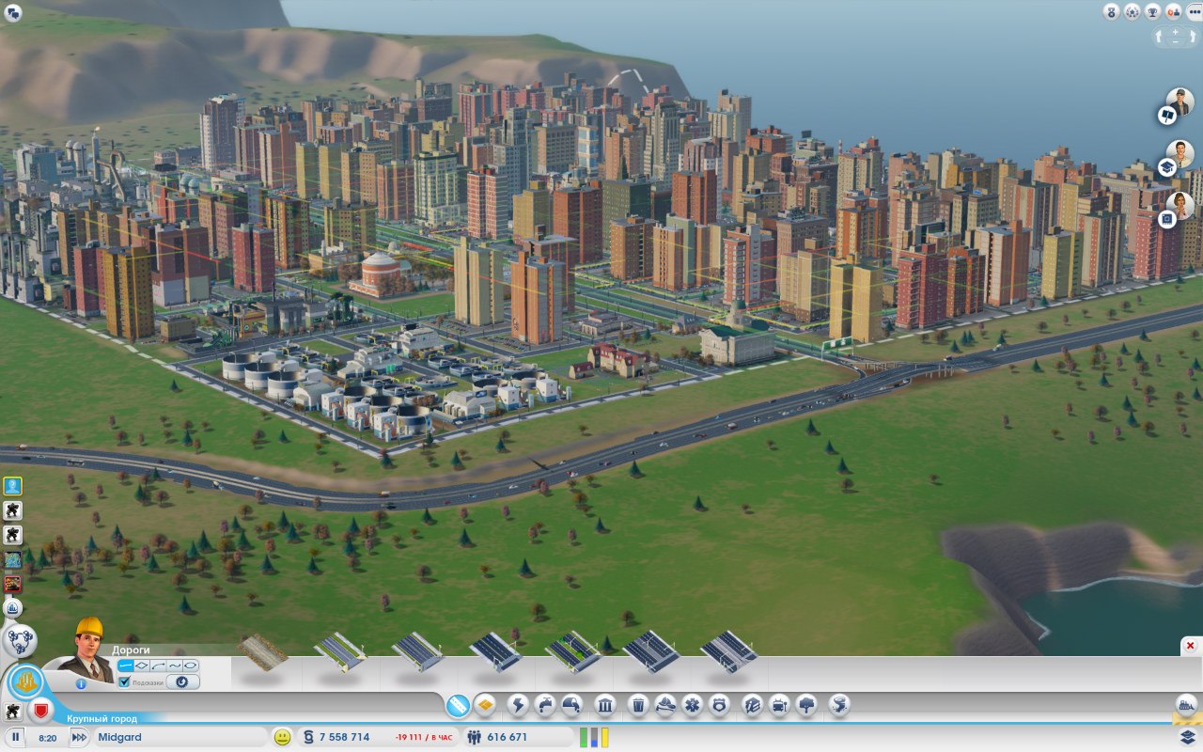
Task: Choose the fourth road type thumbnail
Action: point(494,651)
